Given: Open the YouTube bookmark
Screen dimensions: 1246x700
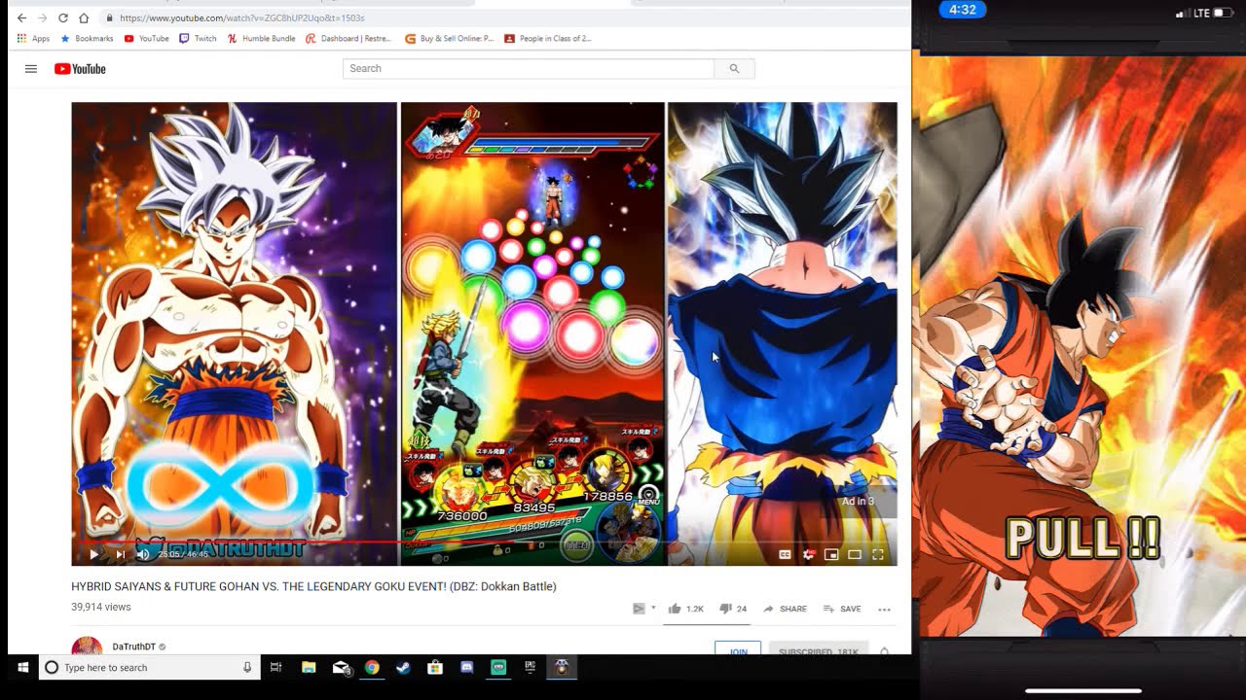Looking at the screenshot, I should pyautogui.click(x=146, y=39).
